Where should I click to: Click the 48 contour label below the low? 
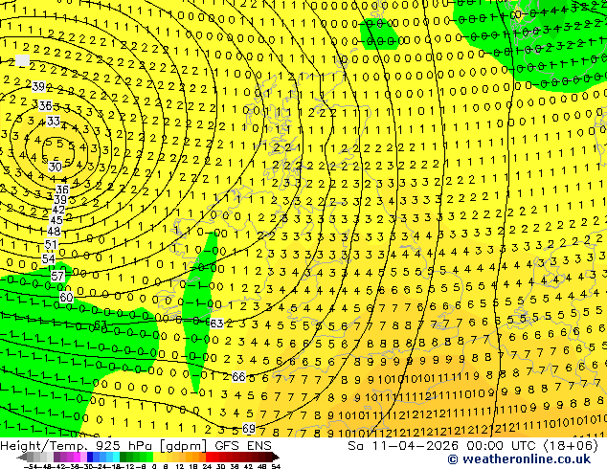[x=54, y=231]
